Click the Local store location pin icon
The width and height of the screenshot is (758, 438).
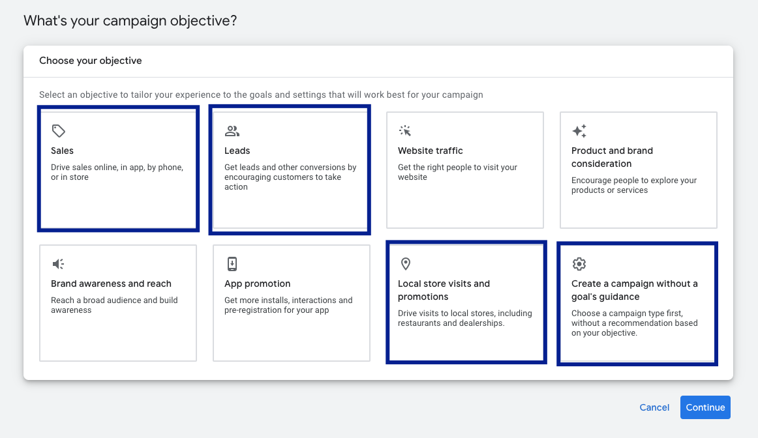405,264
